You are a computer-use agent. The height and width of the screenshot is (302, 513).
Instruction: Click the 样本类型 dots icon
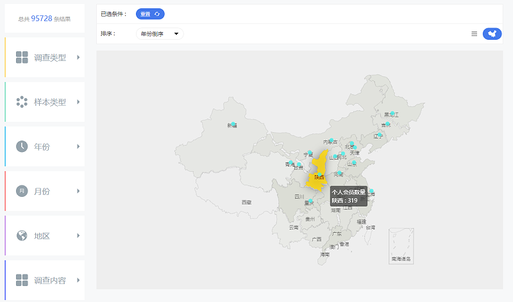tap(22, 102)
